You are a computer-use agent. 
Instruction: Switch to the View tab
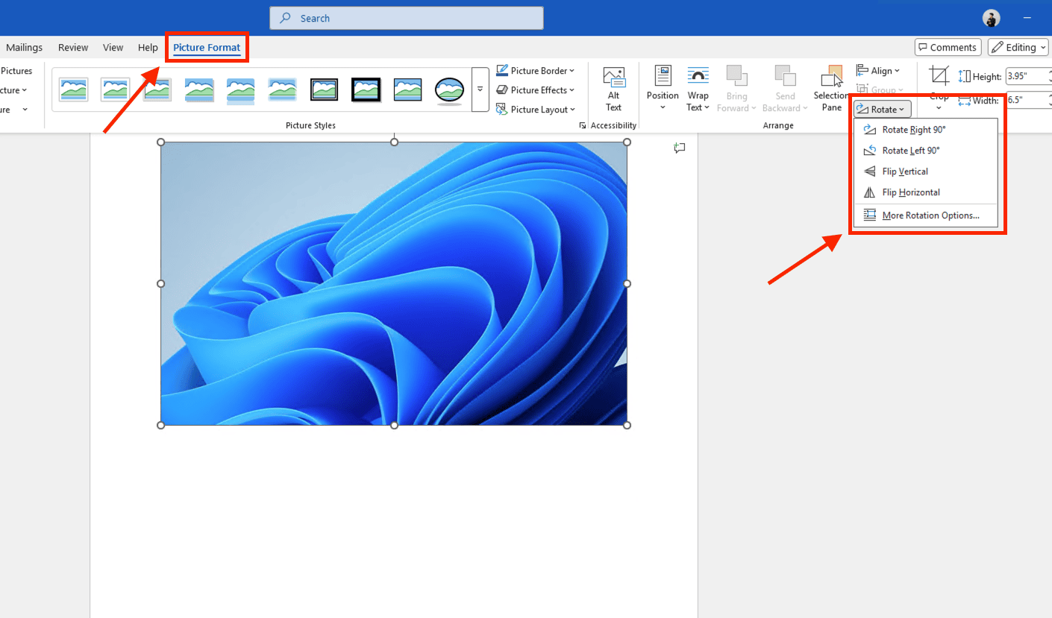tap(113, 47)
